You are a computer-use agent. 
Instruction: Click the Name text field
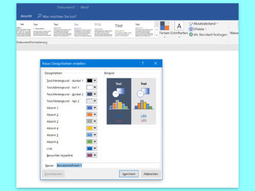108,166
